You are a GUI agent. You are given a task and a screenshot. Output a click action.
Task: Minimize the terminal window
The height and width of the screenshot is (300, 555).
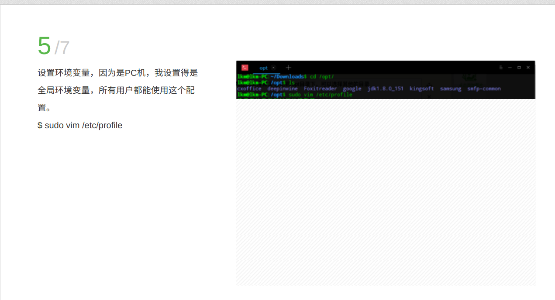click(510, 68)
